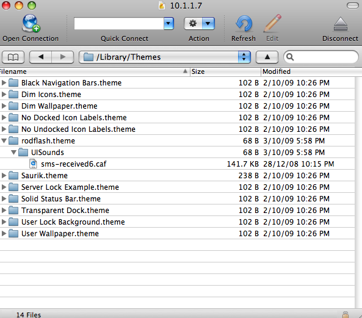The height and width of the screenshot is (318, 362).
Task: Click the lock icon in the status bar
Action: coord(346,314)
